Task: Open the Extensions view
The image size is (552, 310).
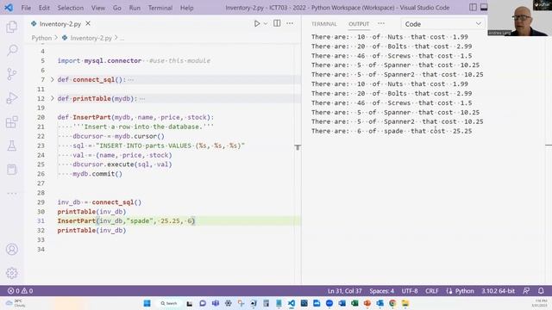Action: pos(11,122)
